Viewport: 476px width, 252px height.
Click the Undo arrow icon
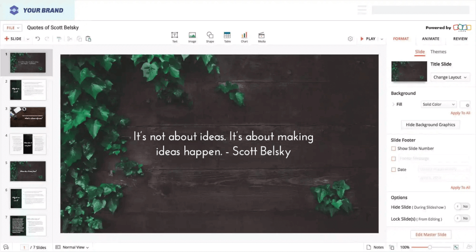coord(37,38)
